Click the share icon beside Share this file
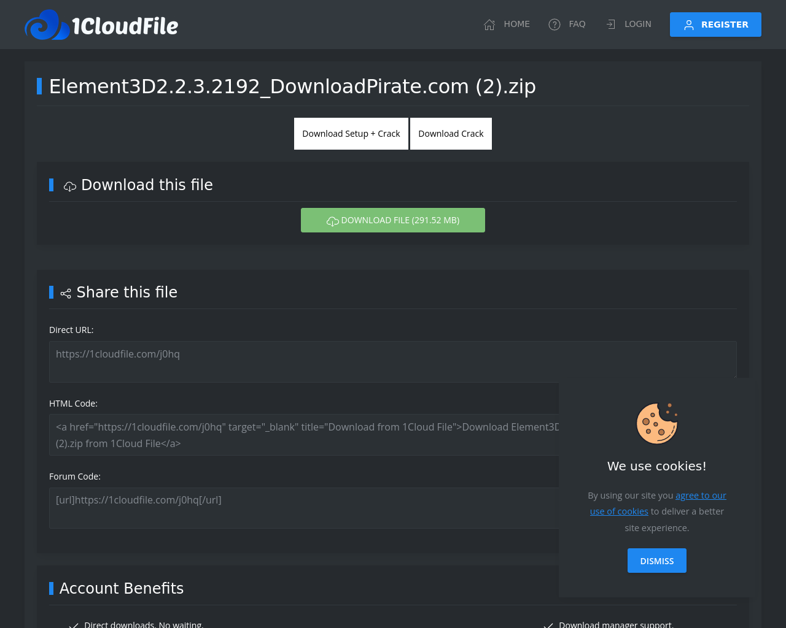This screenshot has width=786, height=628. 66,293
